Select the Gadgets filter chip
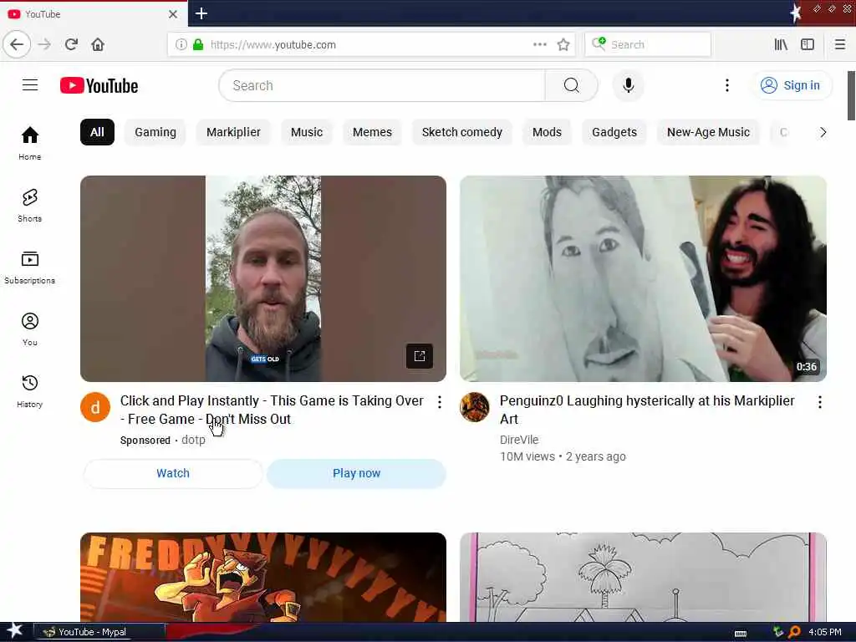 click(614, 132)
